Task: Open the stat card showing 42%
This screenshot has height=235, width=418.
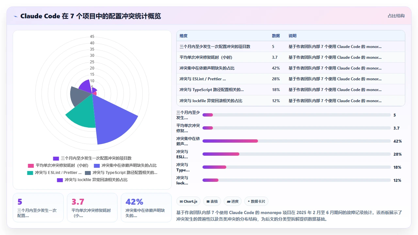Action: coord(146,208)
